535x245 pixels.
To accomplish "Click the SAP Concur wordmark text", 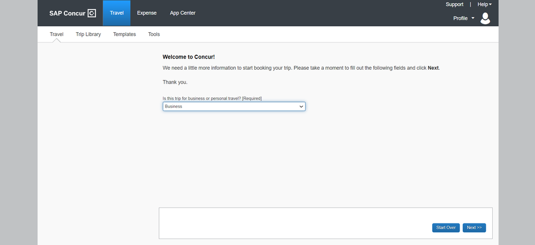I will click(x=67, y=13).
